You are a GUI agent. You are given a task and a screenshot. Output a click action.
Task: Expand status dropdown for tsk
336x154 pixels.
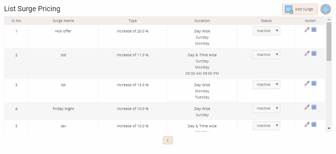pos(266,85)
